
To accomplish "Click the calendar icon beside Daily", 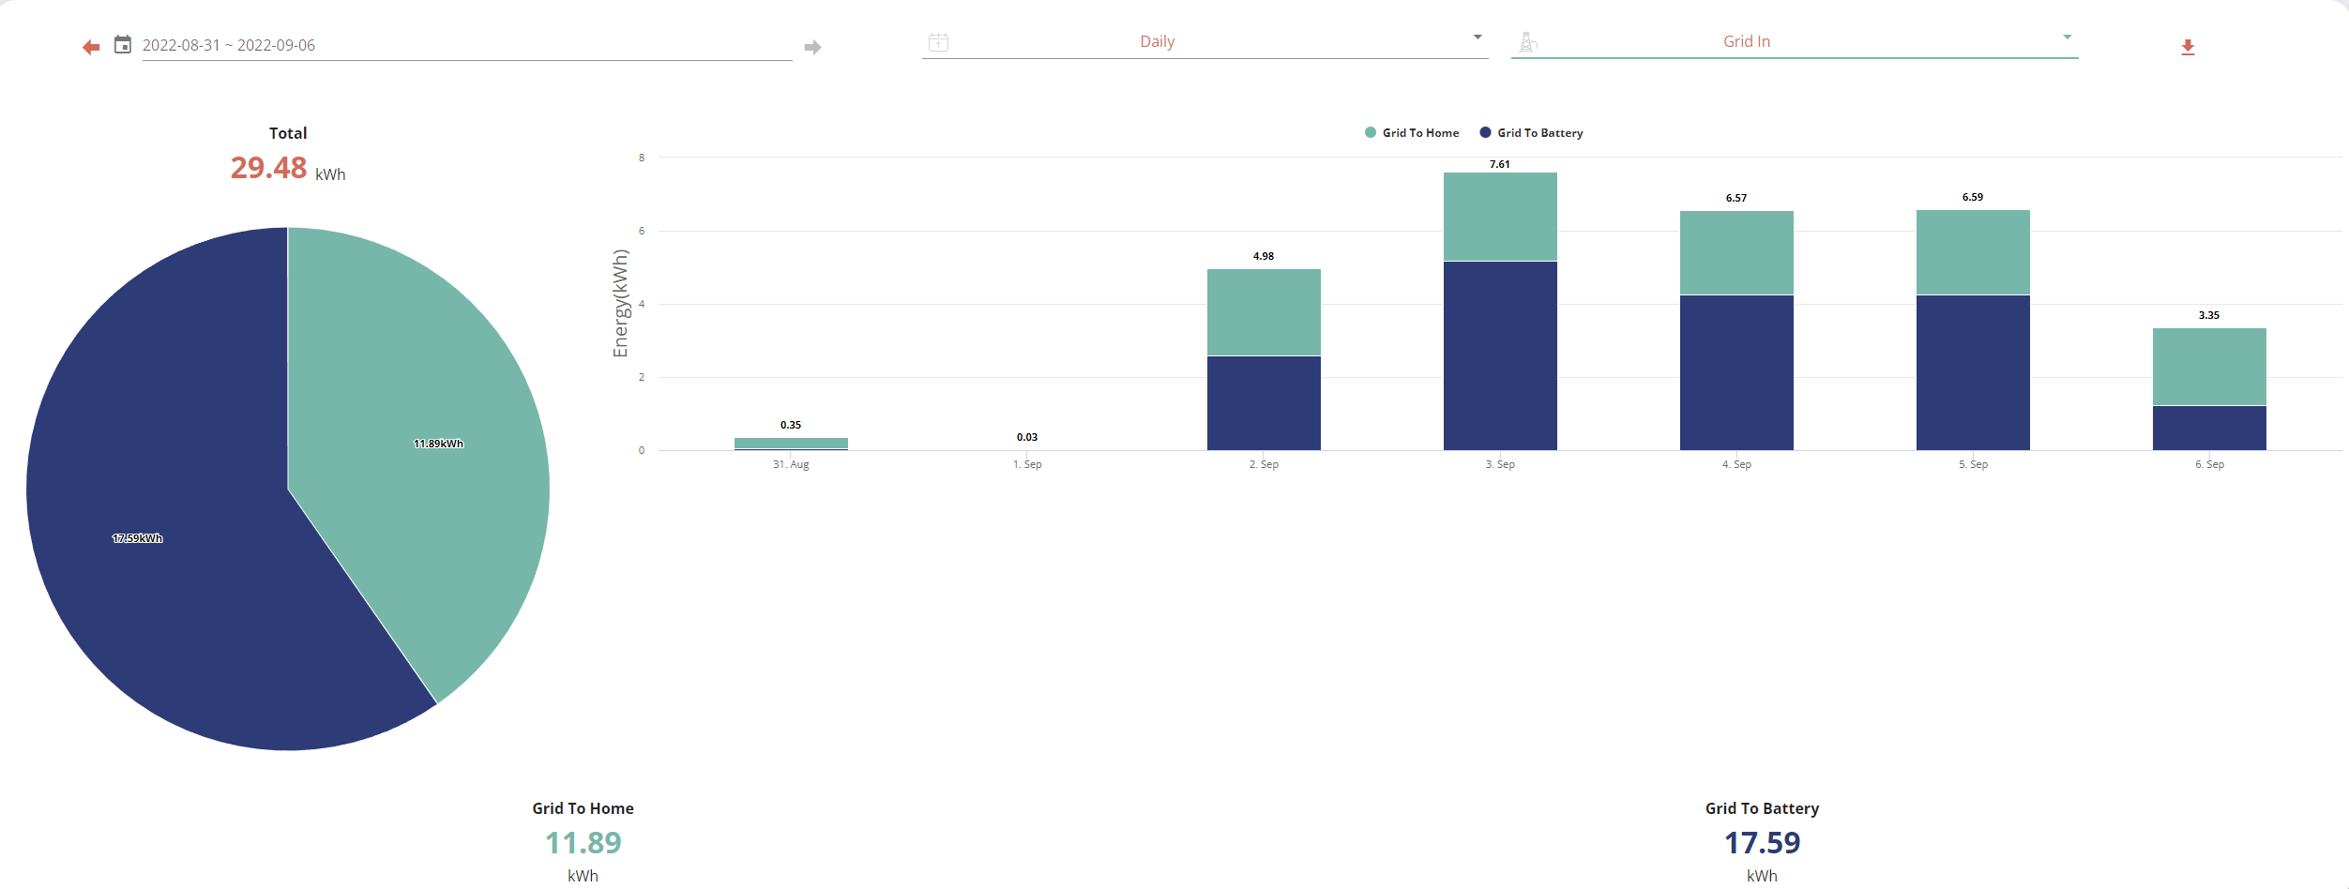I will pyautogui.click(x=938, y=42).
